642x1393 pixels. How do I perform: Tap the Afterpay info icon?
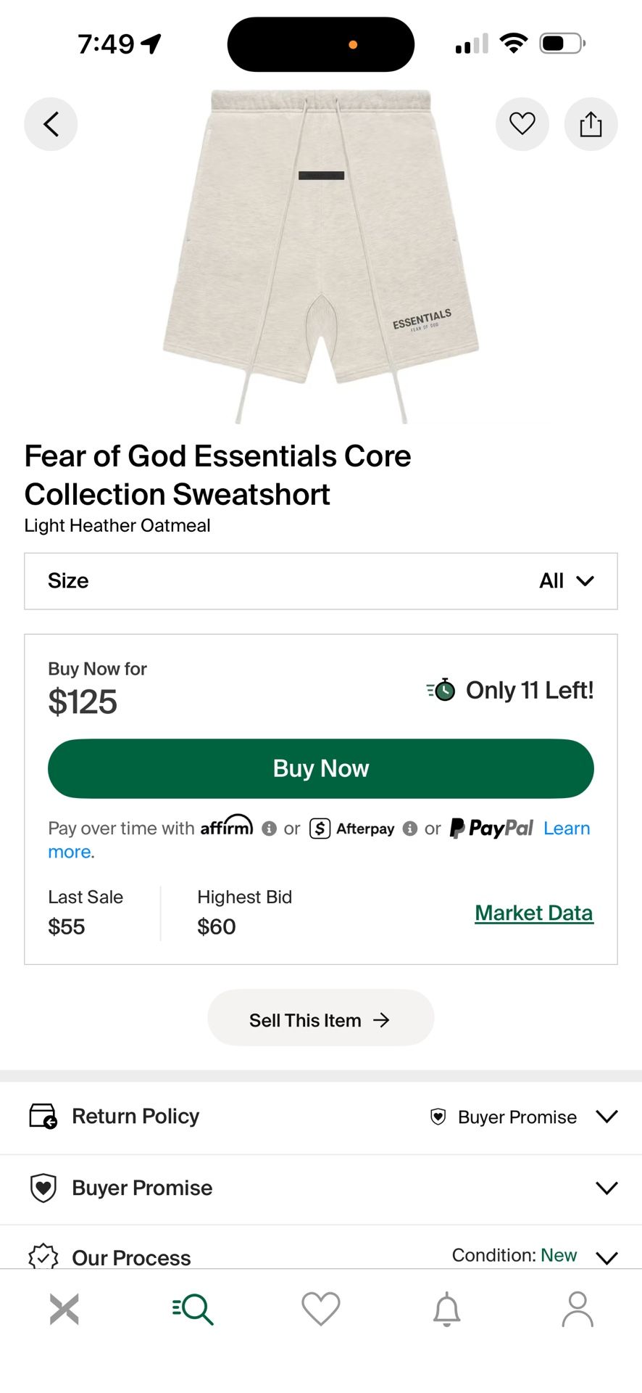[x=410, y=829]
